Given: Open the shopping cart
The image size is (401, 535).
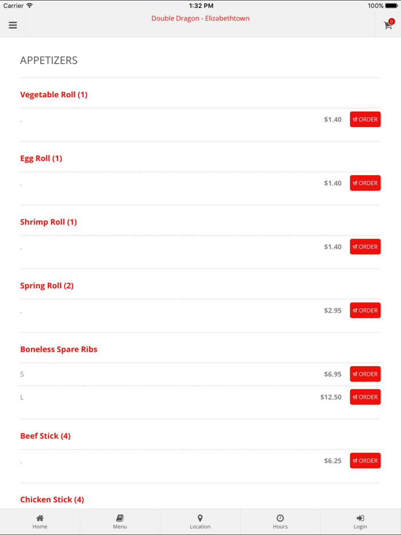Looking at the screenshot, I should coord(388,25).
